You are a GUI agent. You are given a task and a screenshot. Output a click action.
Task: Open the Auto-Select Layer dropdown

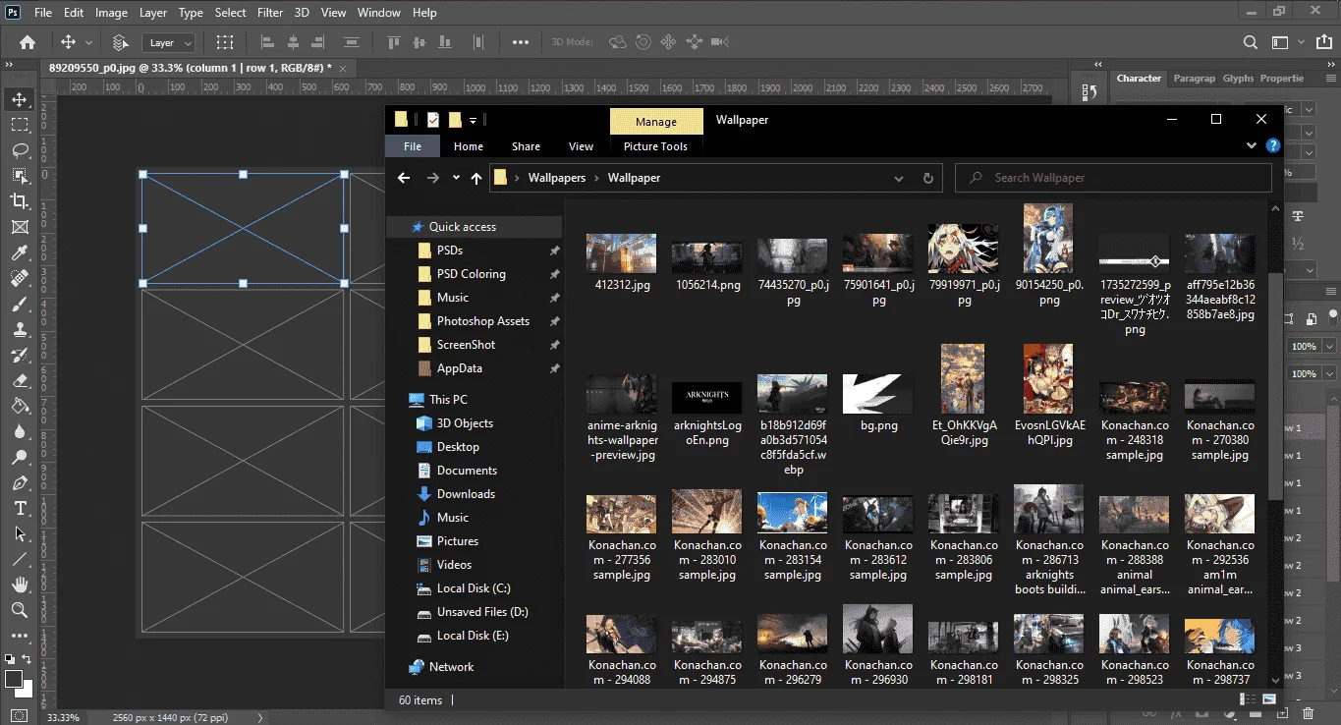coord(168,42)
